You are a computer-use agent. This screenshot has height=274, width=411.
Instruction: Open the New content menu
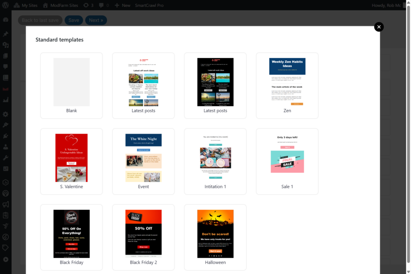[x=122, y=5]
